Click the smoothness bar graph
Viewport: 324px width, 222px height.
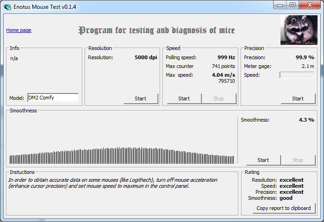[122, 155]
